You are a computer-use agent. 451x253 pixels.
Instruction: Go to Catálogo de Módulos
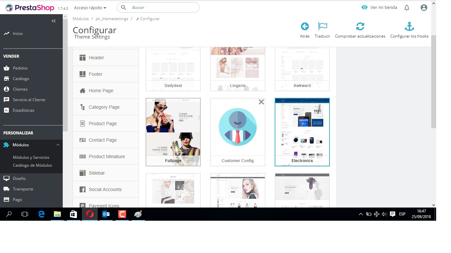[x=32, y=165]
